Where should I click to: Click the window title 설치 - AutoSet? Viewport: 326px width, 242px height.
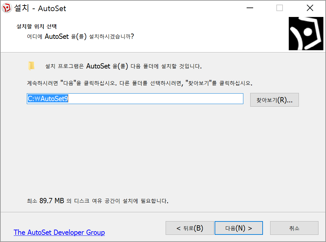point(40,8)
